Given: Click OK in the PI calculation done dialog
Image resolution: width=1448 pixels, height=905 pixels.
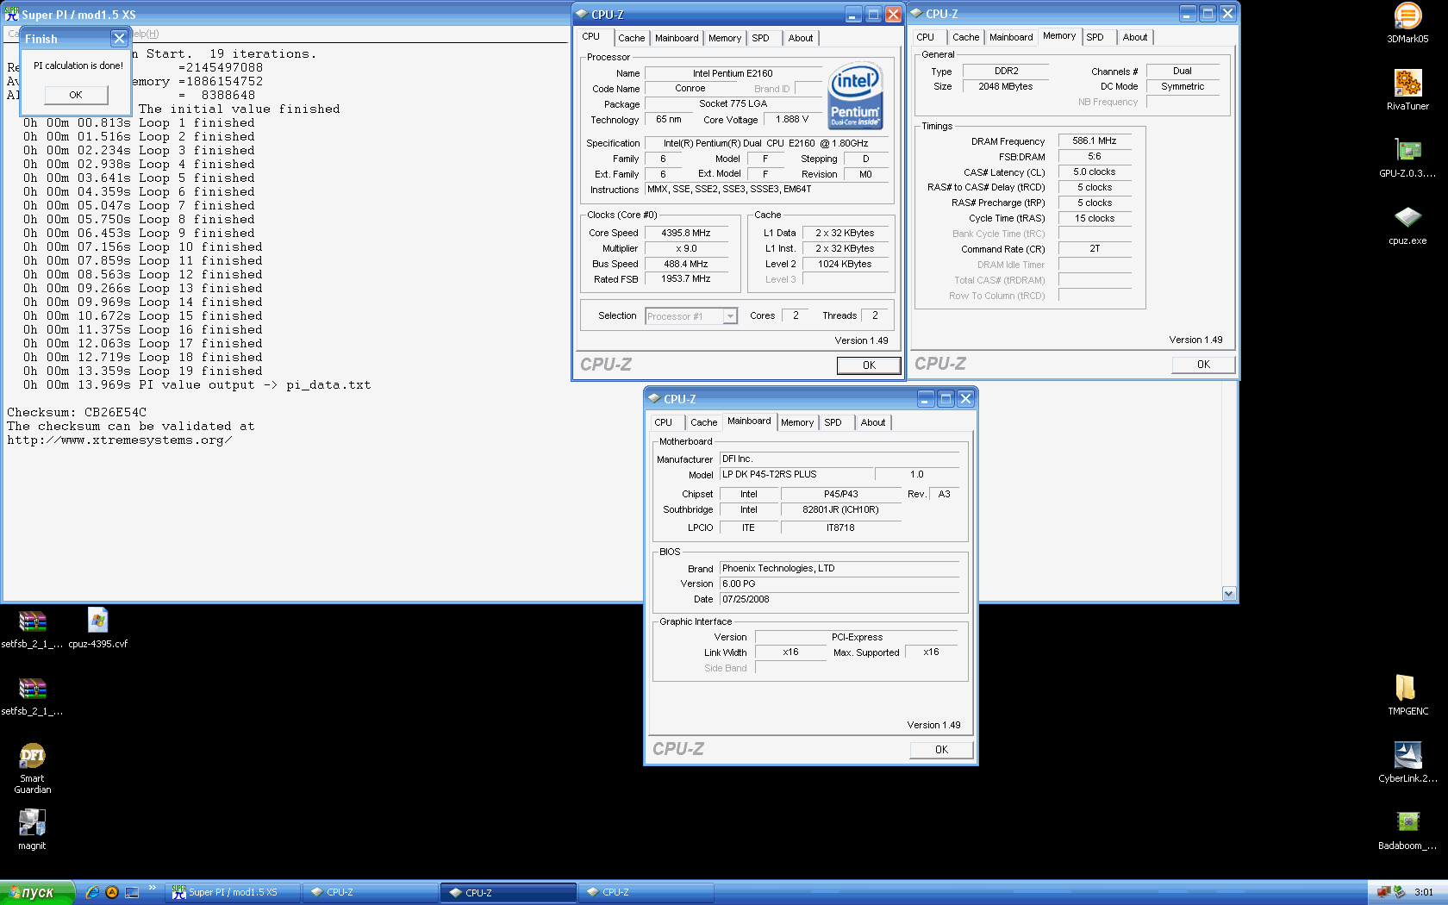Looking at the screenshot, I should pyautogui.click(x=76, y=95).
